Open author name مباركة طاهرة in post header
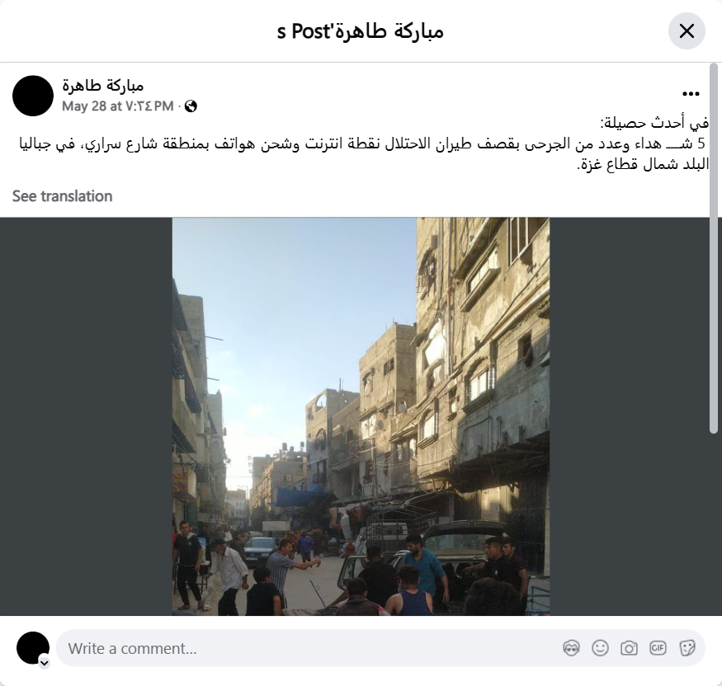The width and height of the screenshot is (722, 686). 102,86
